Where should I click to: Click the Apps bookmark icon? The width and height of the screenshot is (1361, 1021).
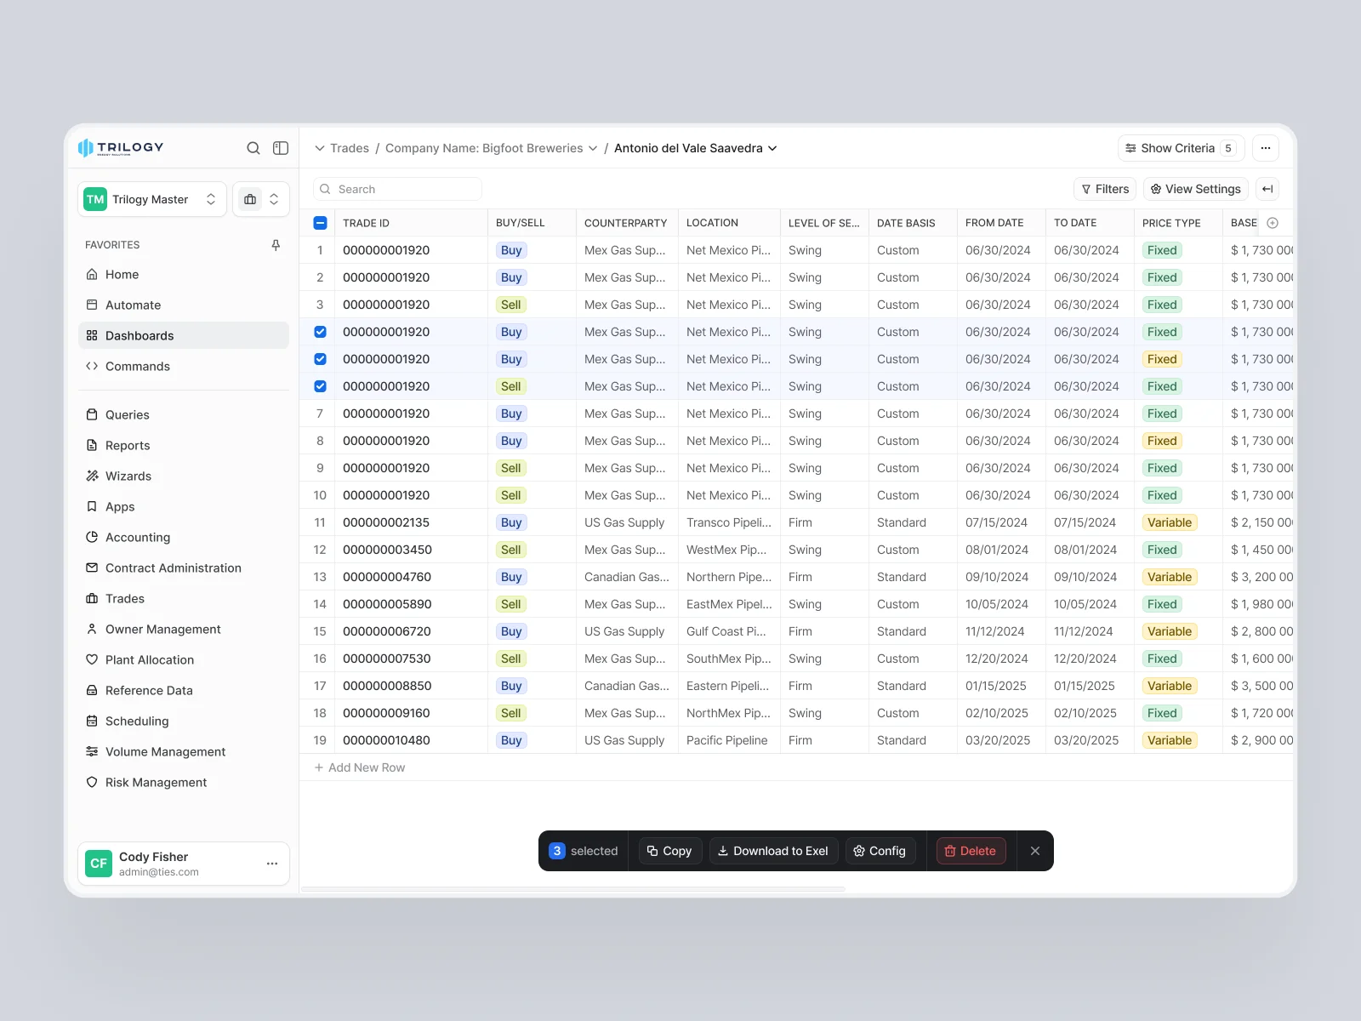[x=92, y=506]
